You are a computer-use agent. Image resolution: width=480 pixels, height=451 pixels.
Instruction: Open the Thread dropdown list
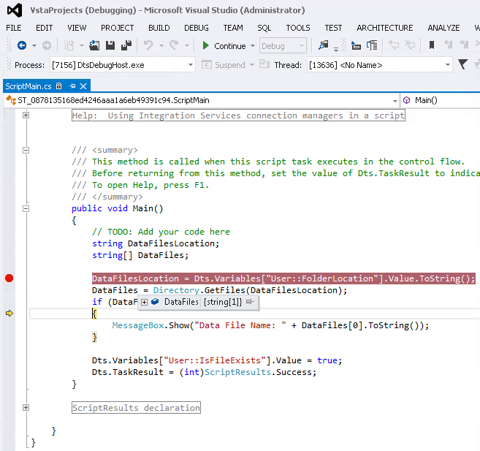(x=448, y=64)
